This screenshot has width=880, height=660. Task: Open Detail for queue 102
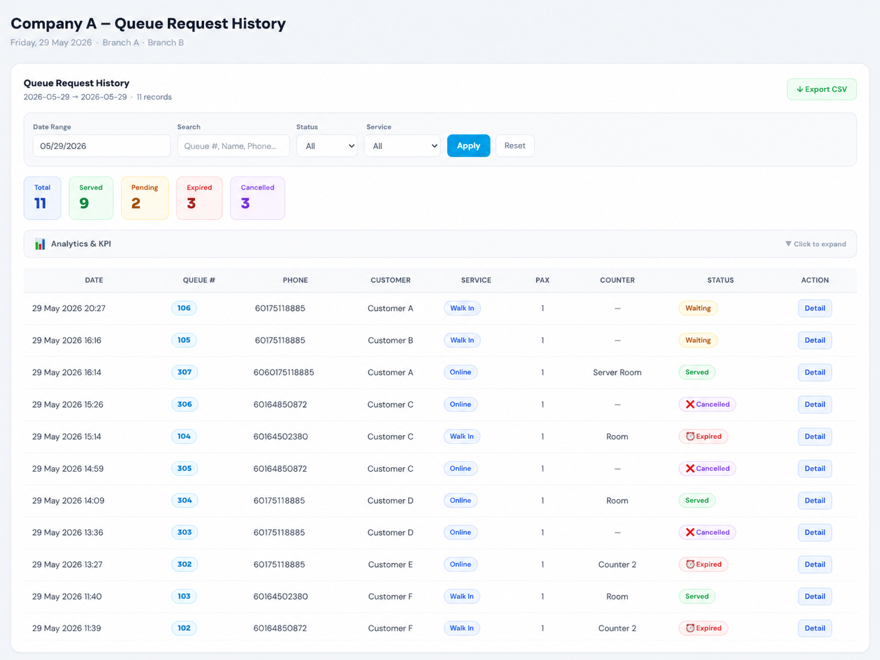[814, 628]
